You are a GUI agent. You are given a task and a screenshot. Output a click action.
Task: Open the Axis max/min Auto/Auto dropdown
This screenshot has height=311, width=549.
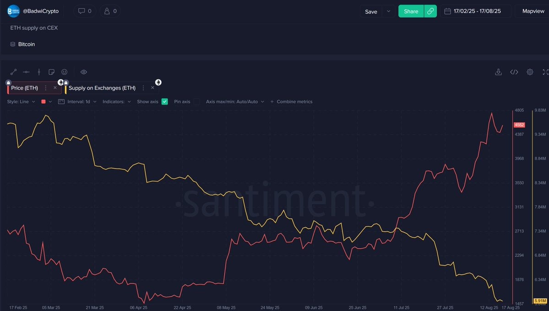[x=235, y=102]
